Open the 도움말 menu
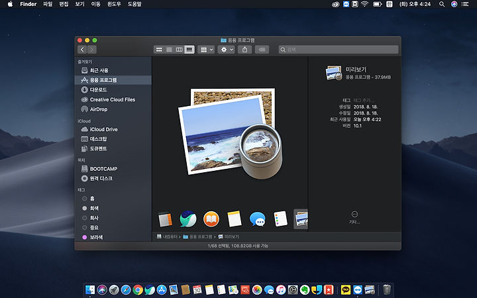 coord(134,4)
